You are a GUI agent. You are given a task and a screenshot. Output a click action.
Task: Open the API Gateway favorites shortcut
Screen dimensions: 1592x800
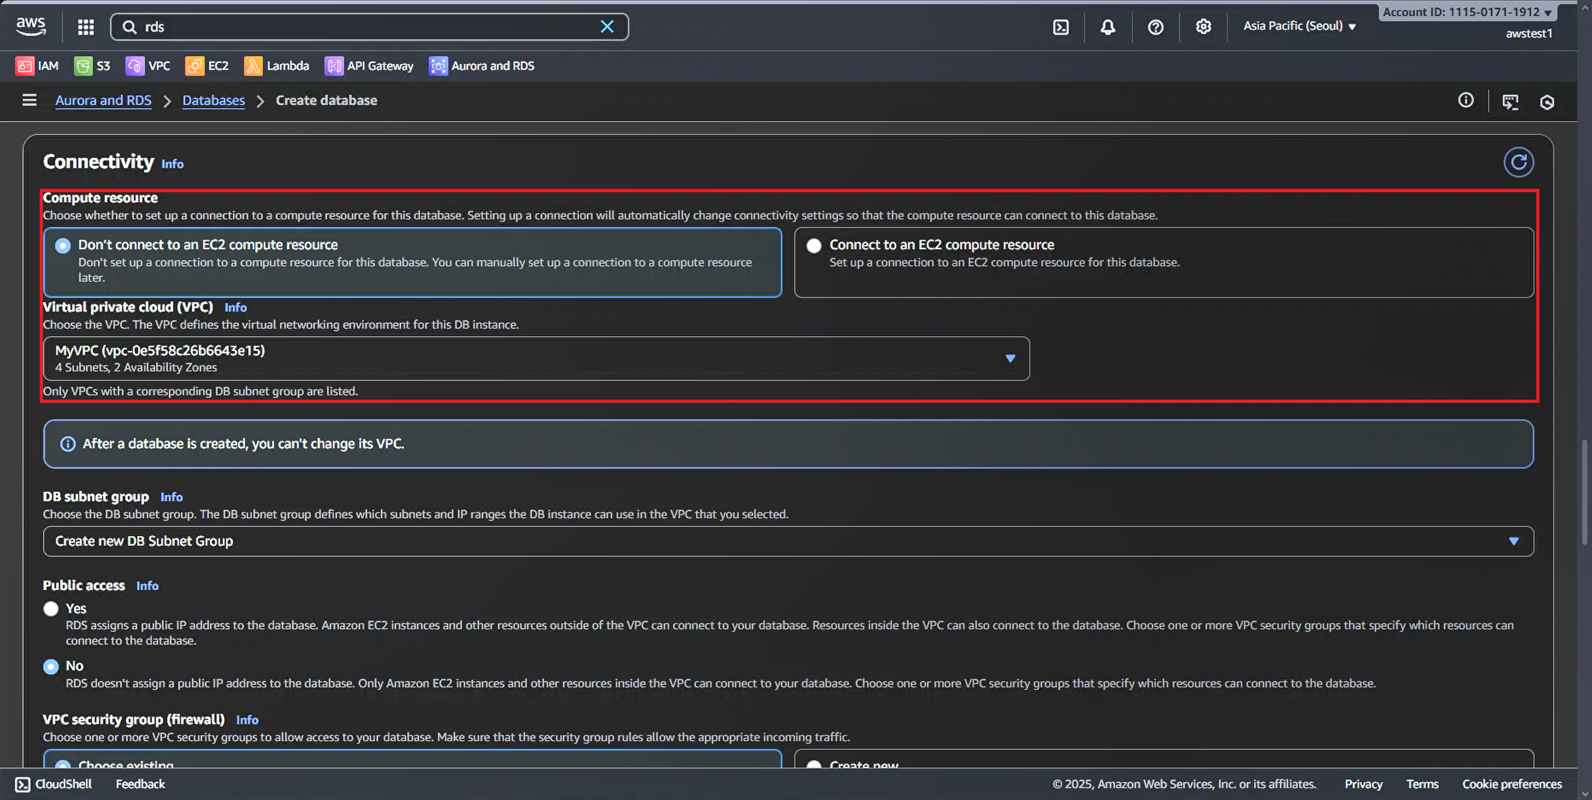tap(369, 66)
